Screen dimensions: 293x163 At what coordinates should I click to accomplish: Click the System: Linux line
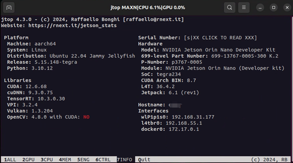27,50
